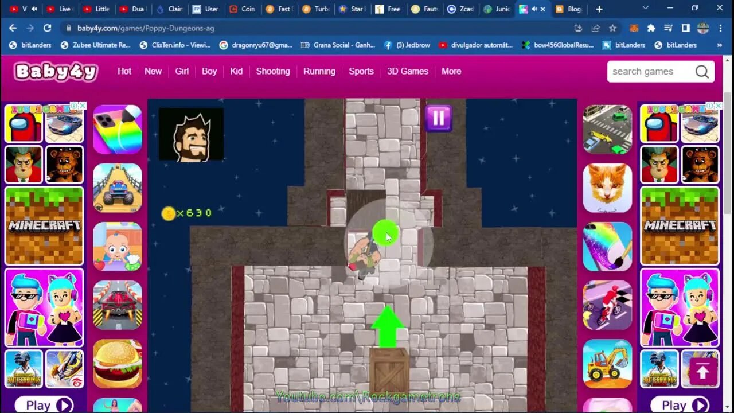Open the Sports games category
The height and width of the screenshot is (413, 734).
pos(361,71)
